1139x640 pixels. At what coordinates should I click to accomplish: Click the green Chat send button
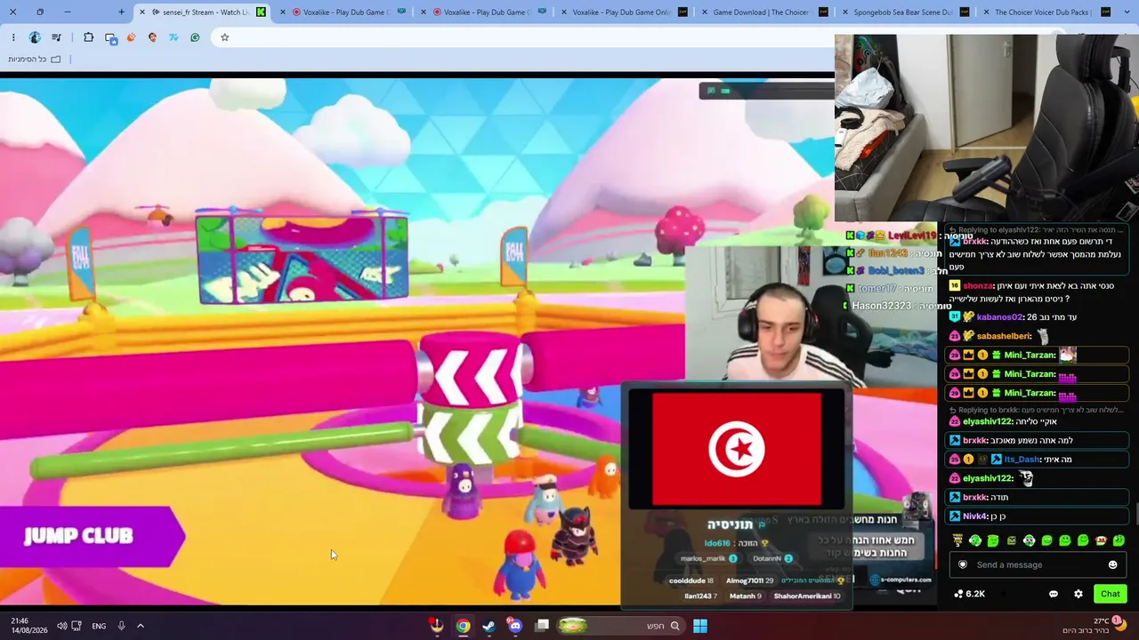(1110, 594)
